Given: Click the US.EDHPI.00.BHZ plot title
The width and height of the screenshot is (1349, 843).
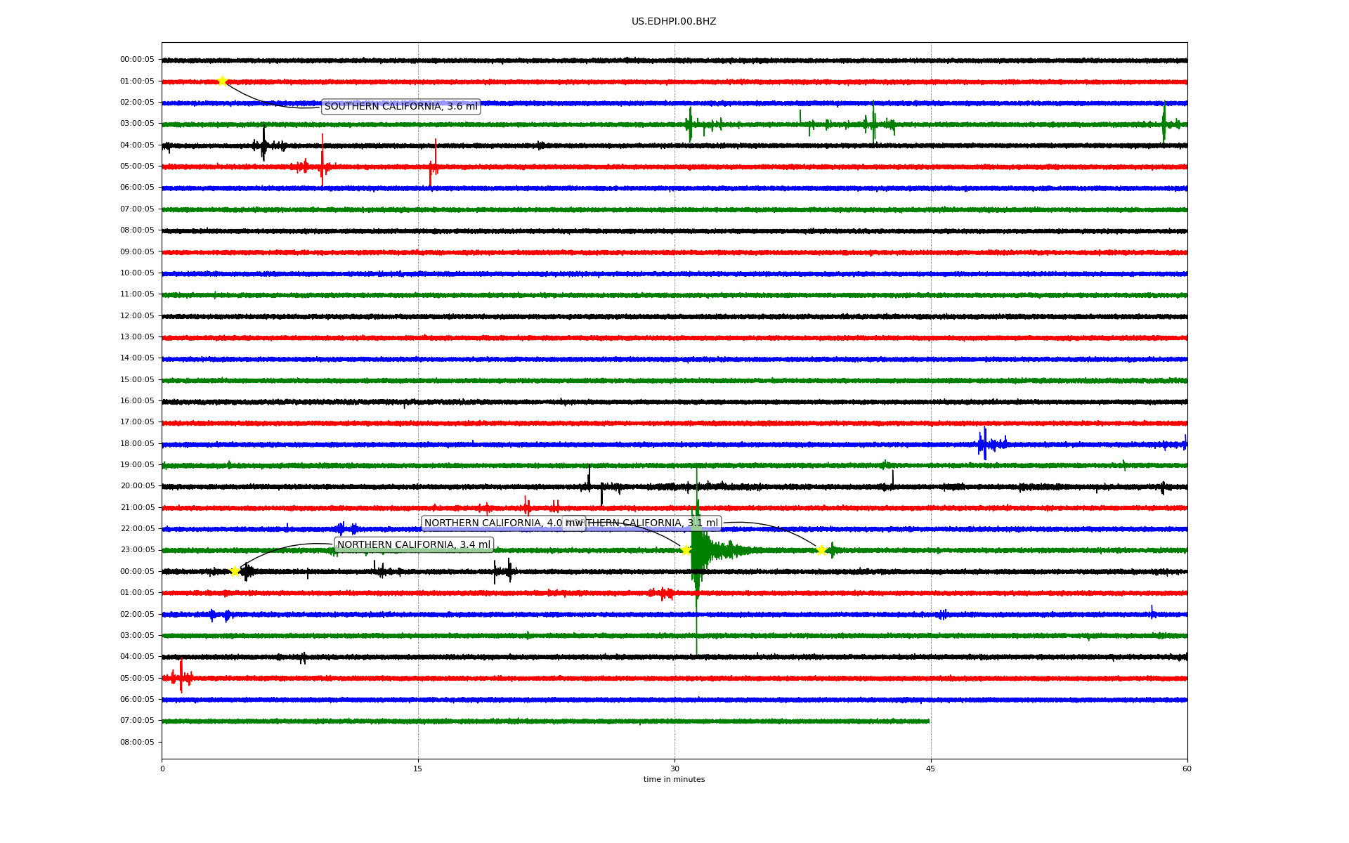Looking at the screenshot, I should coord(674,22).
